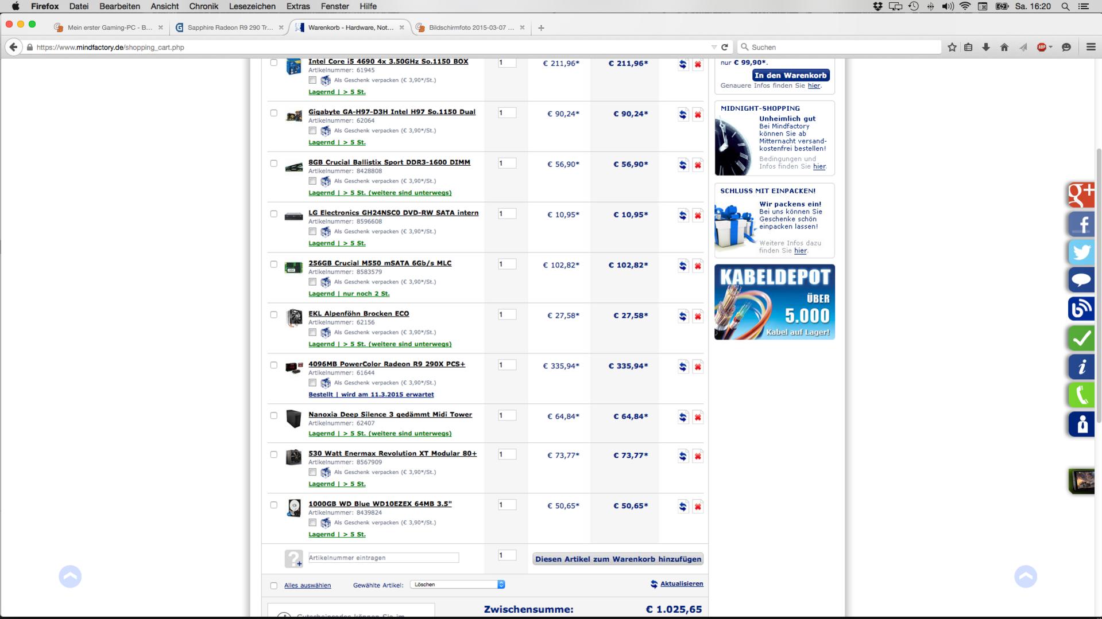The image size is (1102, 619).
Task: Click blue refresh icon in WD Blue row
Action: point(683,507)
